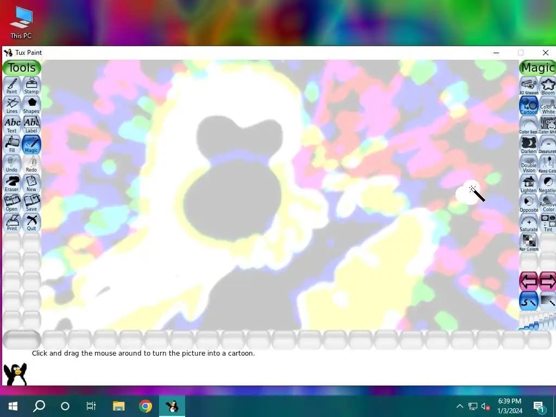
Task: Select the Color & White effect
Action: (x=547, y=106)
